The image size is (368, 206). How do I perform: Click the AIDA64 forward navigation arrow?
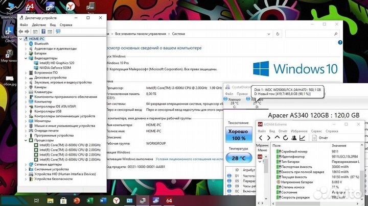[x=269, y=138]
